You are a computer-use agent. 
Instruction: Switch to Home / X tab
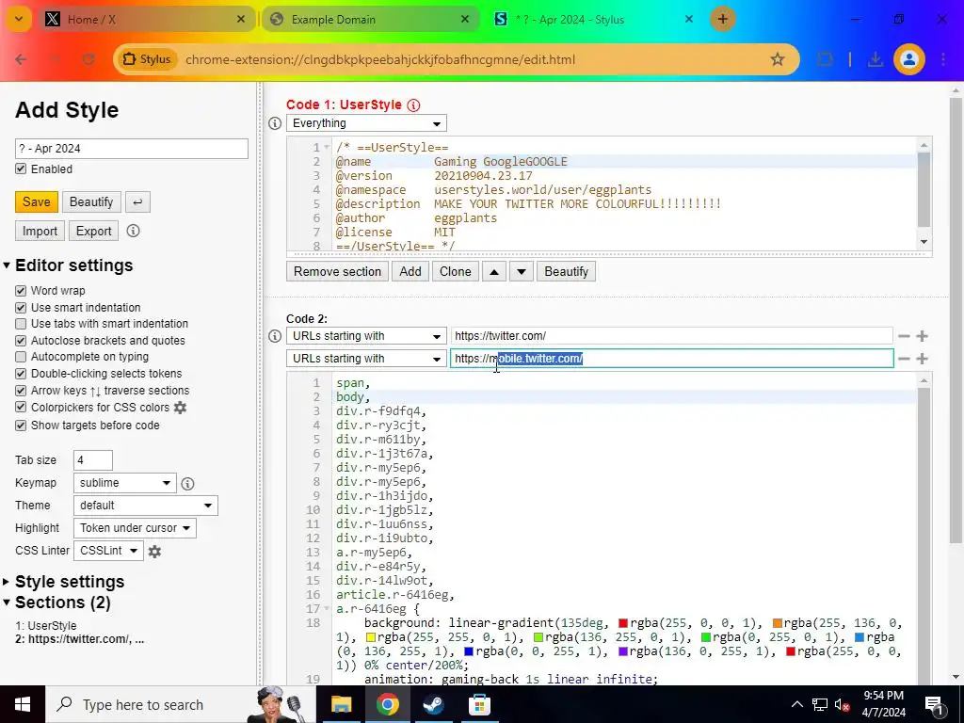coord(146,19)
